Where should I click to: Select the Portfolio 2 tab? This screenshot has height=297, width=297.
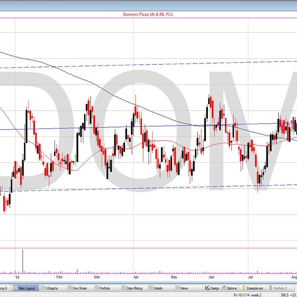point(281,288)
